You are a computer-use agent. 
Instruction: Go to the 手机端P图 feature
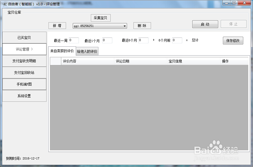click(x=24, y=84)
